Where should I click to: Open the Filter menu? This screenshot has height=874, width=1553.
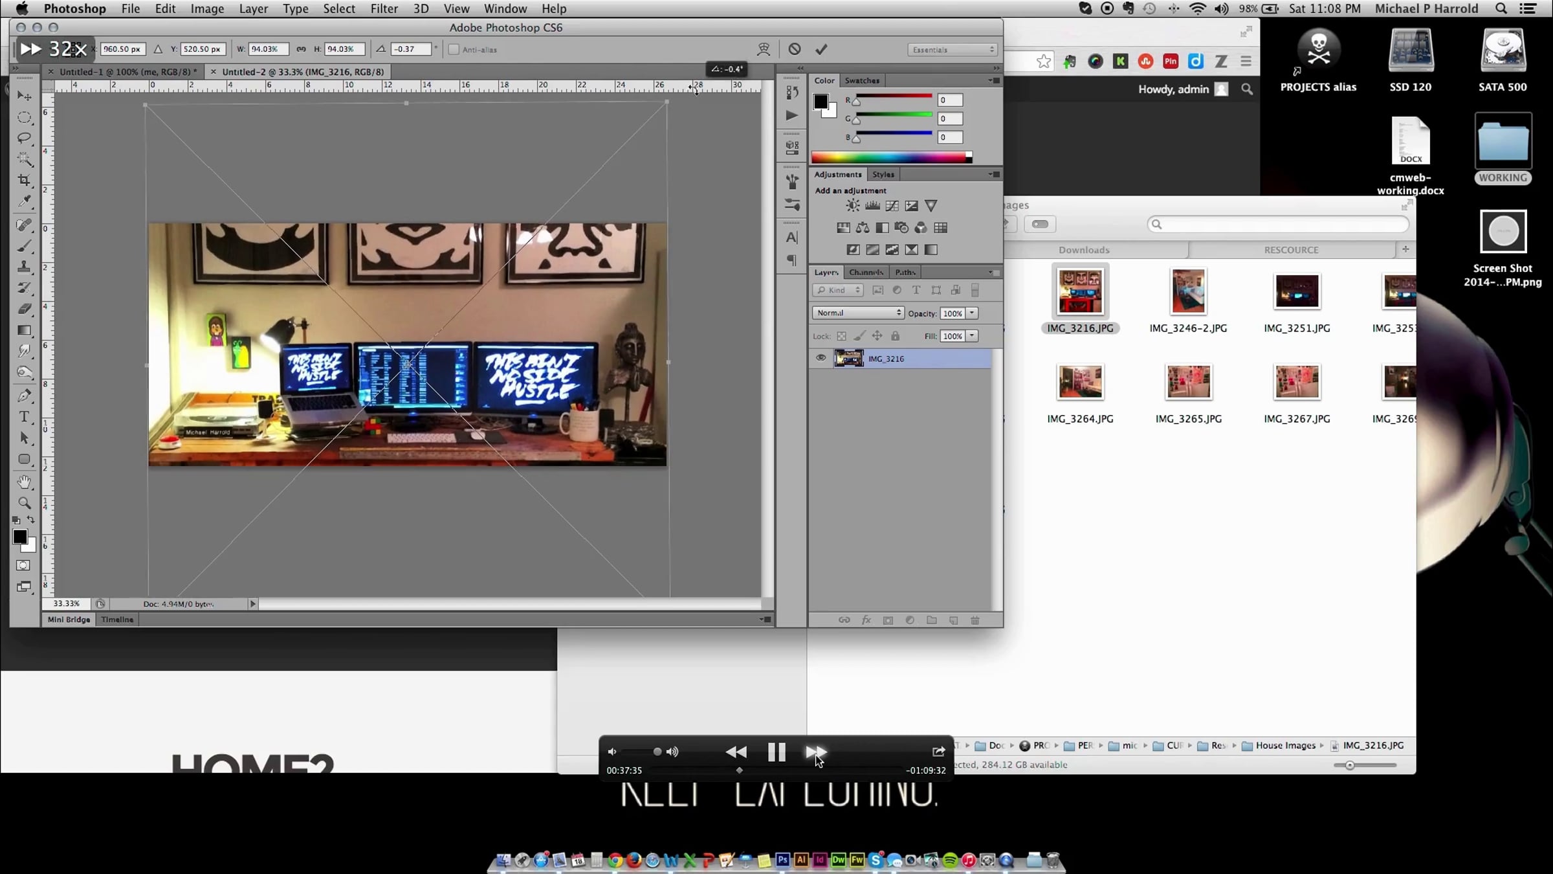384,8
